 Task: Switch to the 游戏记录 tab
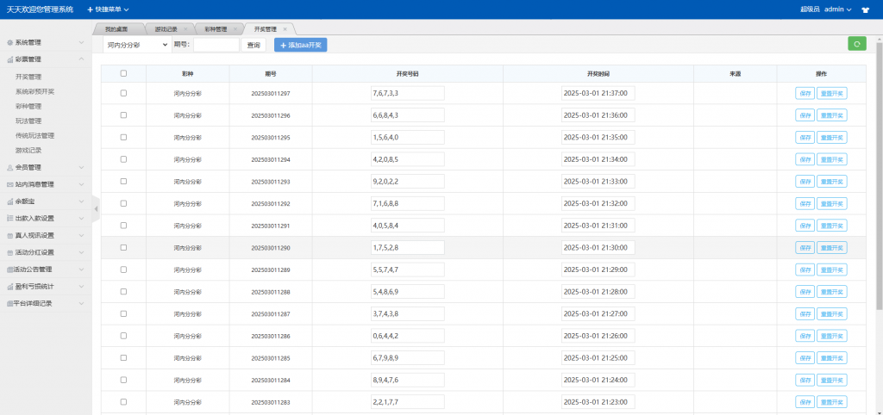click(x=166, y=29)
